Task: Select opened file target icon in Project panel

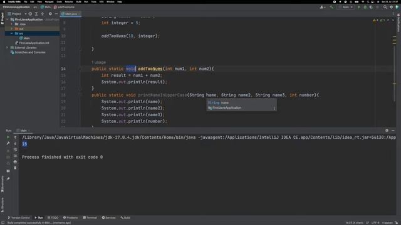Action: pos(30,14)
